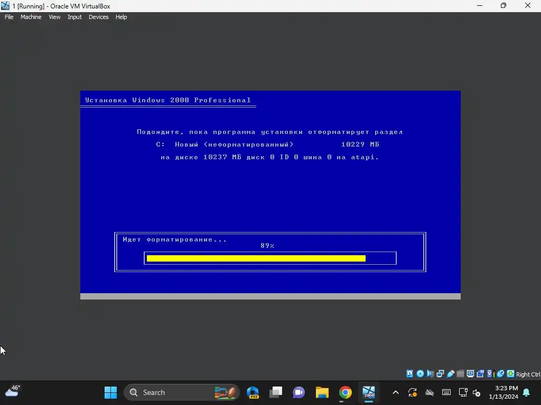Close the VirtualBox window
This screenshot has height=405, width=541.
(x=528, y=6)
